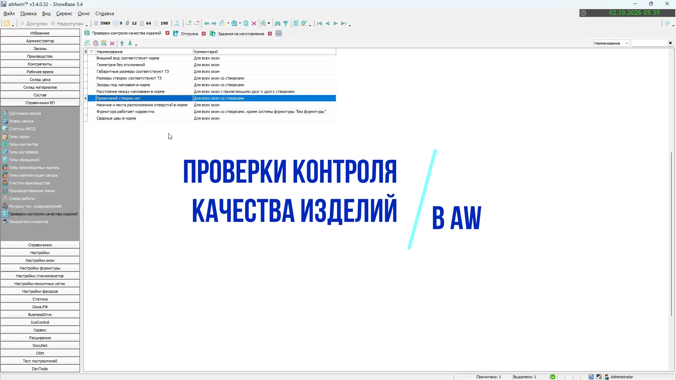The width and height of the screenshot is (676, 380).
Task: Click the green checkmark status bar icon
Action: coord(553,377)
